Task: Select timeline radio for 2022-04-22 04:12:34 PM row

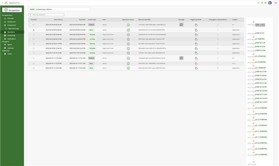Action: tap(33, 48)
